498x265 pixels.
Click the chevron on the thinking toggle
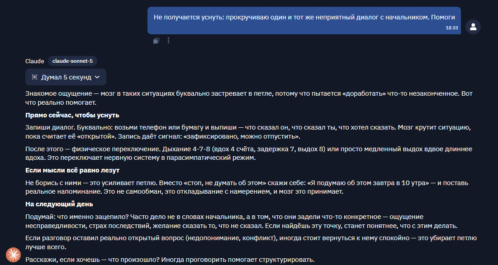click(x=97, y=77)
